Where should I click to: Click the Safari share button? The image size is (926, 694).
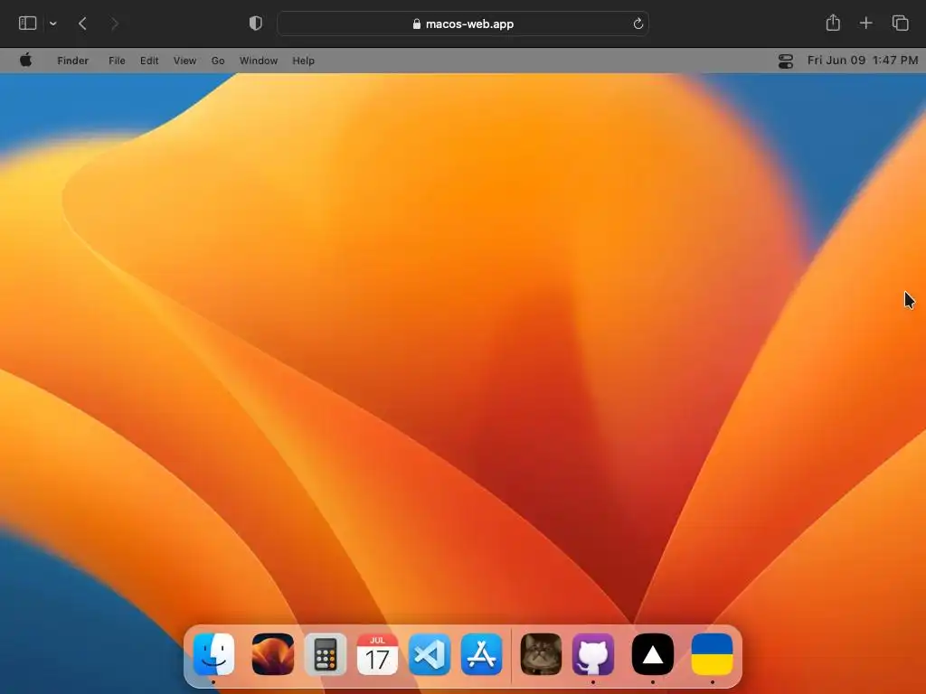833,23
